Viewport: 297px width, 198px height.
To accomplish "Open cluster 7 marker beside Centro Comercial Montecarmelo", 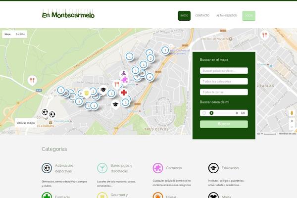I will (x=165, y=50).
